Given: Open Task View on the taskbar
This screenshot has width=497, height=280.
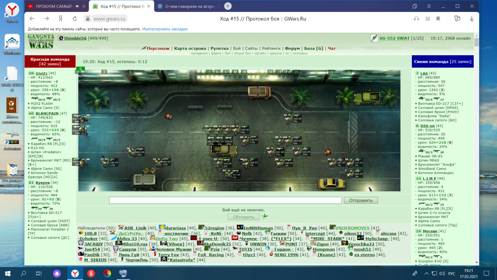Looking at the screenshot, I should tap(38, 273).
